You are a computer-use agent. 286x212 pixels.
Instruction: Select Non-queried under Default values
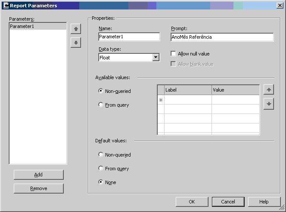point(101,155)
